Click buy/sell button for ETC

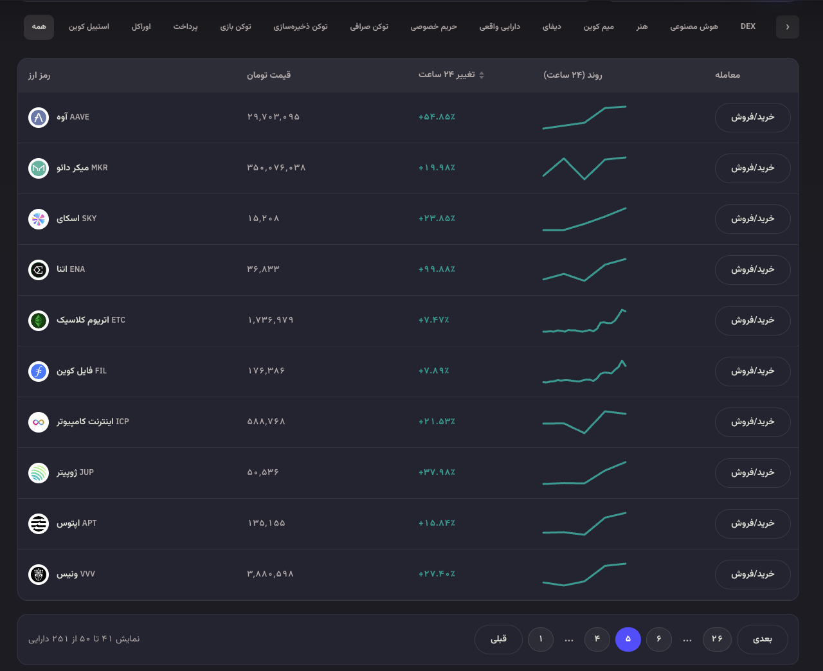click(x=753, y=321)
